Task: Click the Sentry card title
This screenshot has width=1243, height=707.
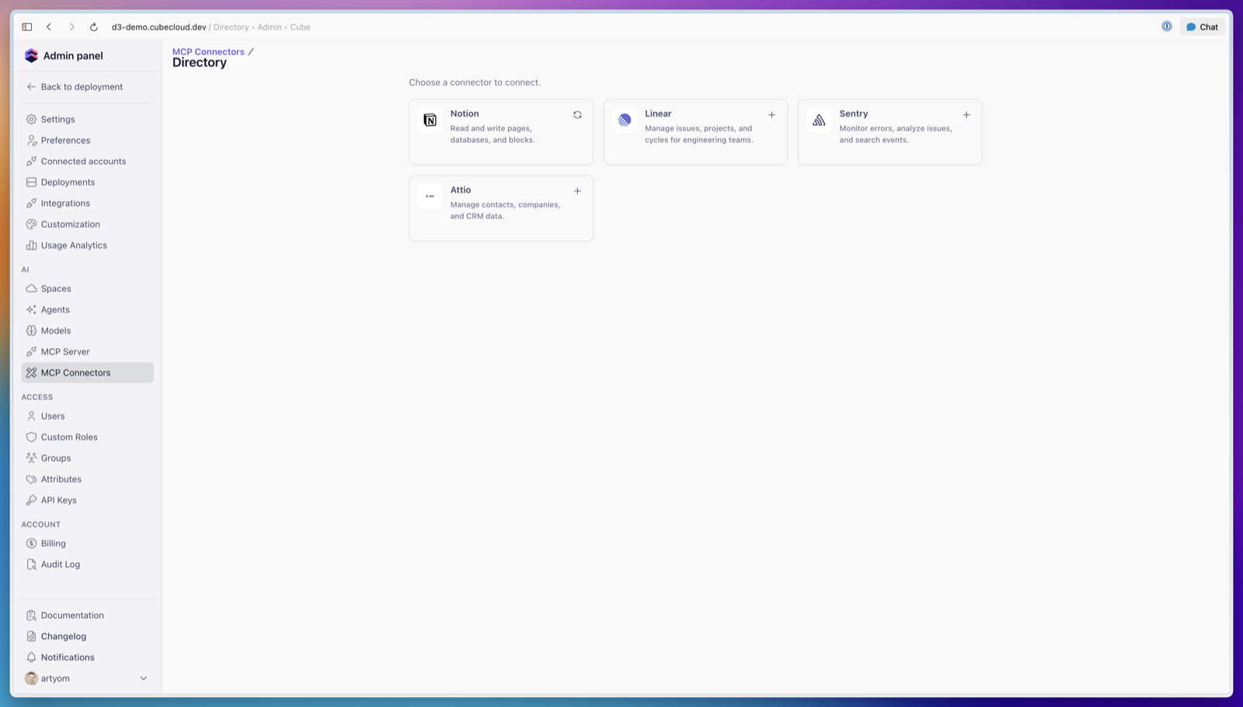Action: 853,113
